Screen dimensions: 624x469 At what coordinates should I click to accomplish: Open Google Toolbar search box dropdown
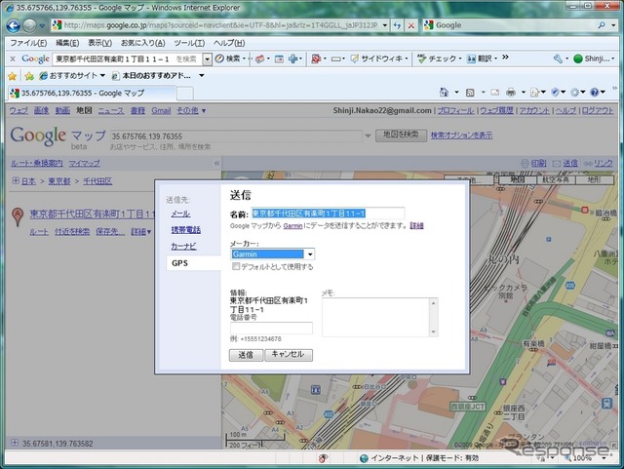(208, 59)
